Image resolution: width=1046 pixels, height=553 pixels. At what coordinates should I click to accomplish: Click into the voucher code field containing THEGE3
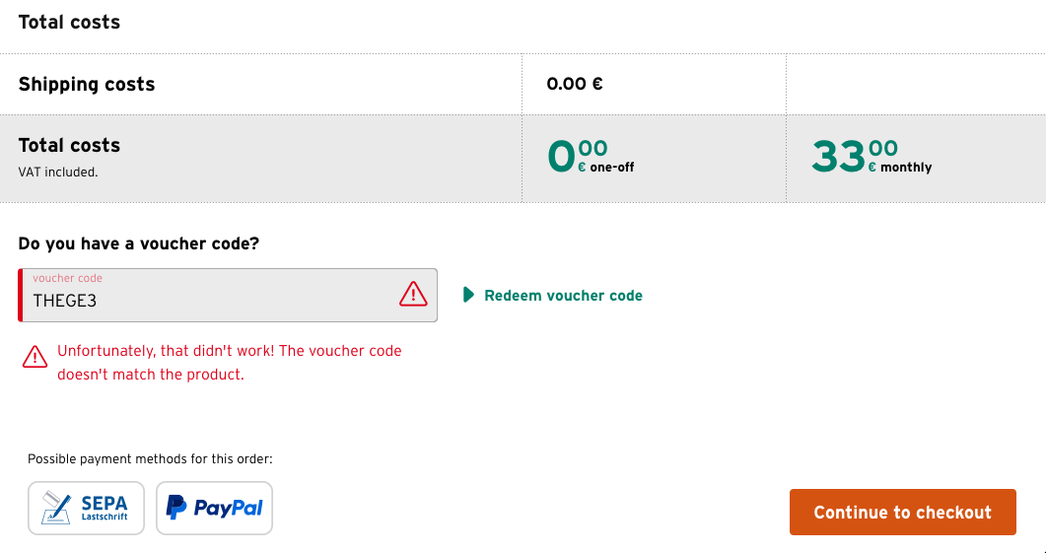[207, 300]
